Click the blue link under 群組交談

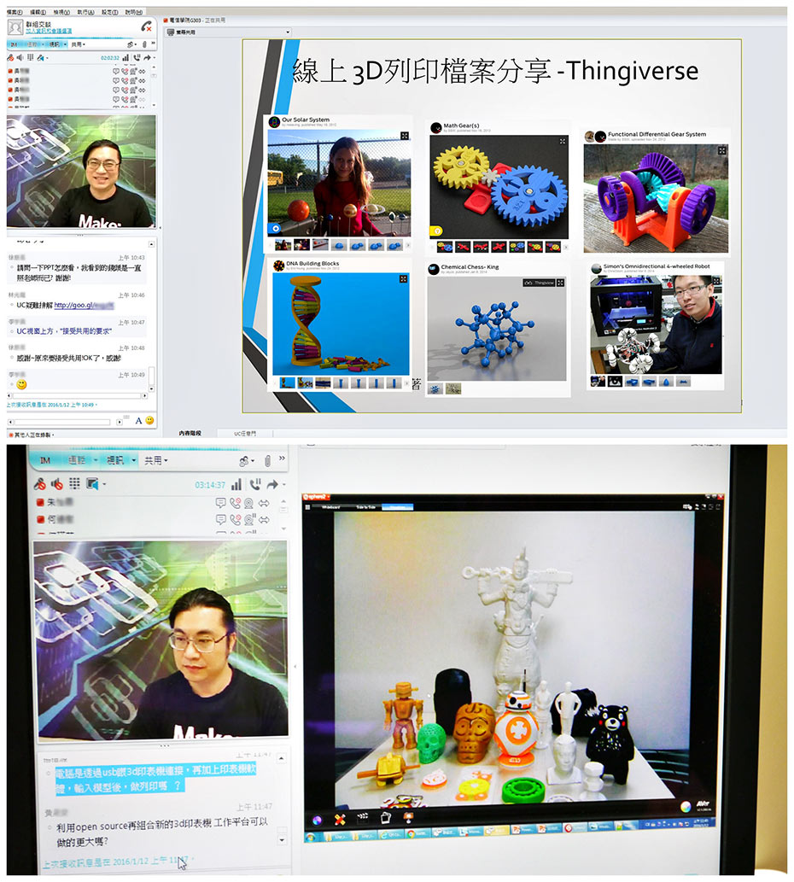49,31
